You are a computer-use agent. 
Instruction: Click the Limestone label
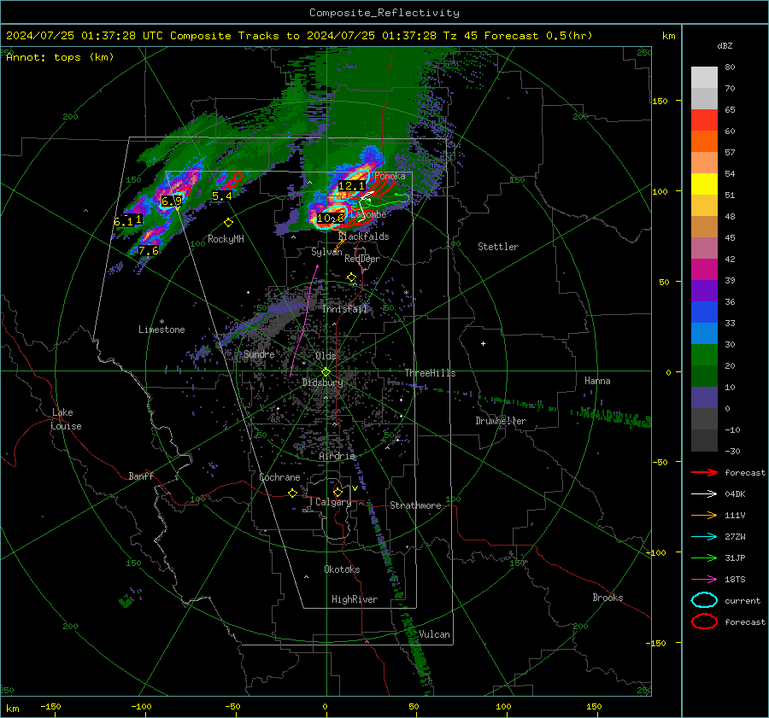(x=161, y=330)
